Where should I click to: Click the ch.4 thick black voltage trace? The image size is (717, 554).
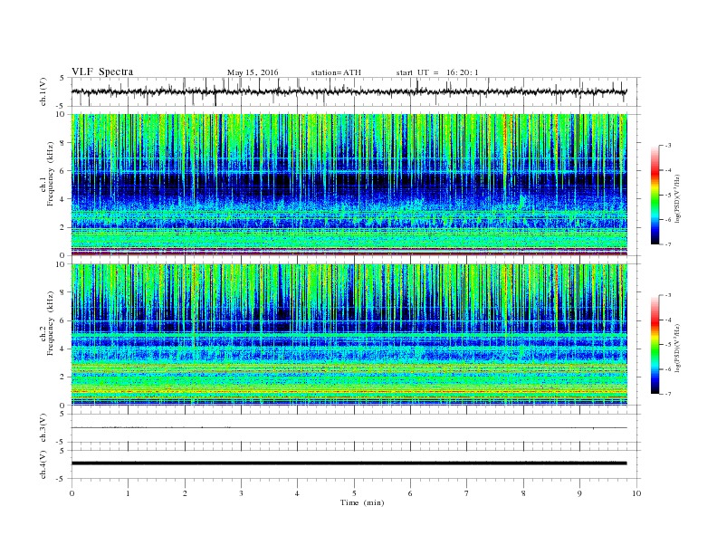tap(349, 463)
